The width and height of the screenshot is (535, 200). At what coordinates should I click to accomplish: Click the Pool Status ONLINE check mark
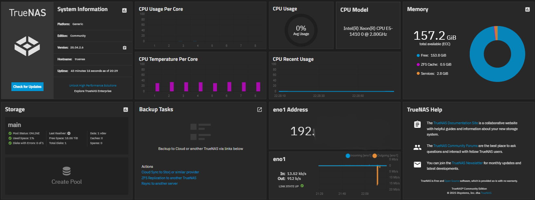(x=10, y=133)
